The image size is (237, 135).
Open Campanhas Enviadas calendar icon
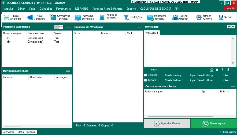pos(53,17)
